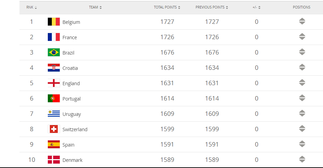Click the England flag icon
This screenshot has height=168, width=323.
coord(54,83)
